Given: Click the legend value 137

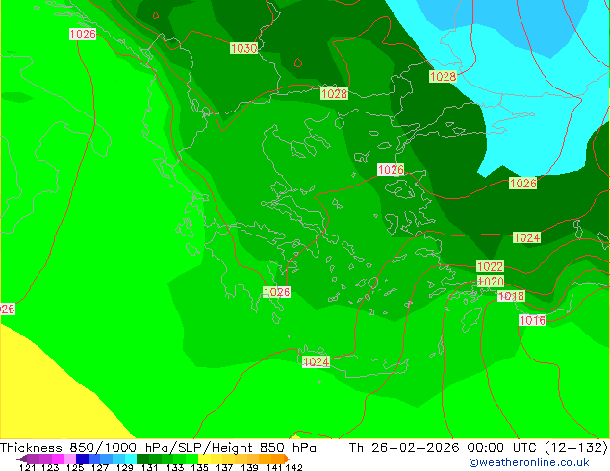Looking at the screenshot, I should [224, 467].
